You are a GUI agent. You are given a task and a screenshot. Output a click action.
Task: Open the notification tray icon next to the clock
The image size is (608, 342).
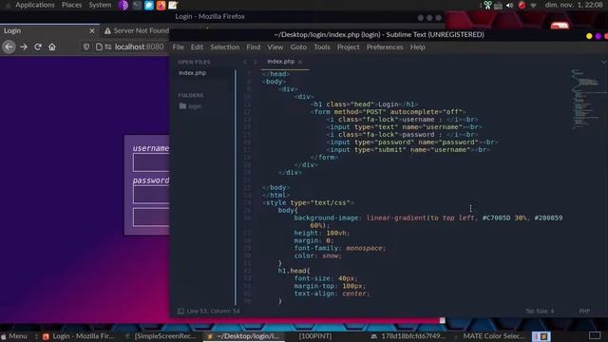click(534, 5)
